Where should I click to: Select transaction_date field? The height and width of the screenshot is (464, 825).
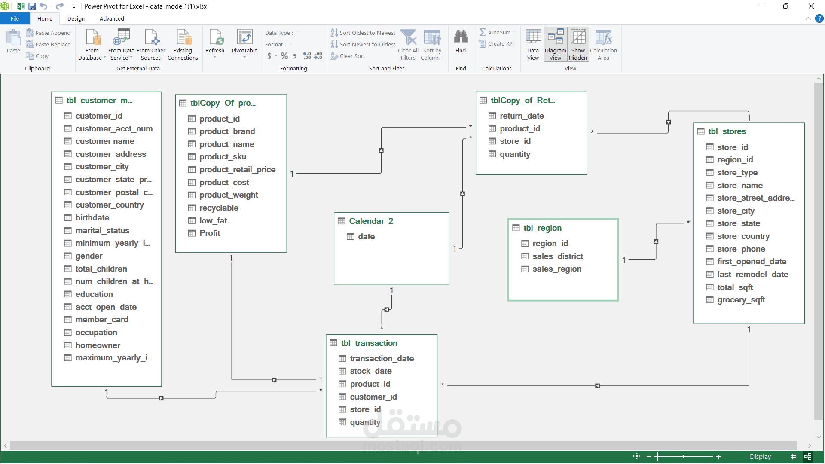(x=376, y=358)
